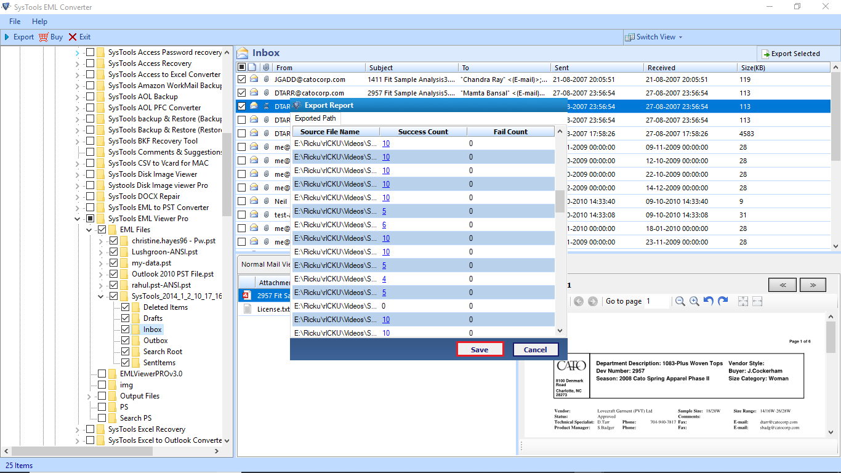Viewport: 841px width, 473px height.
Task: Open the Switch View dropdown
Action: point(654,37)
